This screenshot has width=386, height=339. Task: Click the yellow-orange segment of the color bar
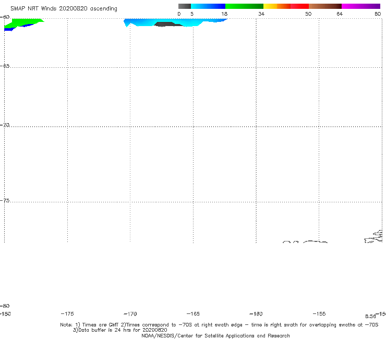click(x=277, y=6)
